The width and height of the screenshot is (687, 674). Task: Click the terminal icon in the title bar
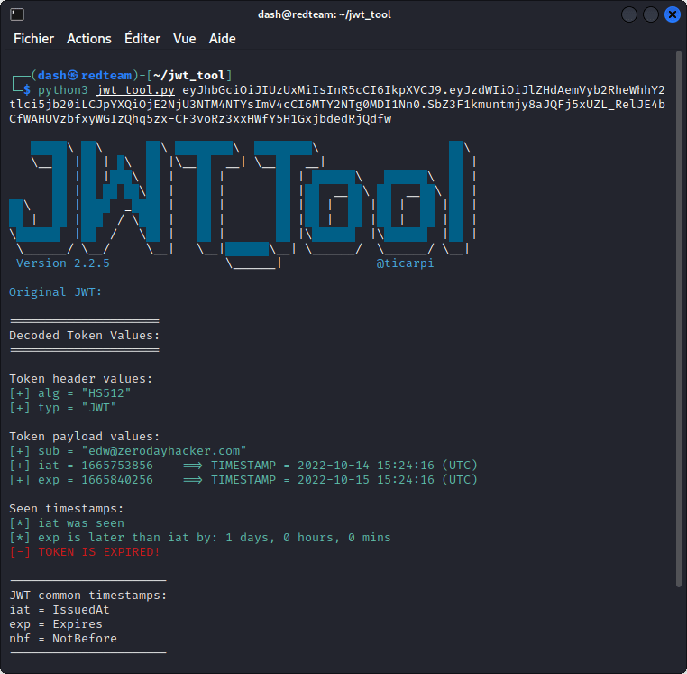coord(17,14)
